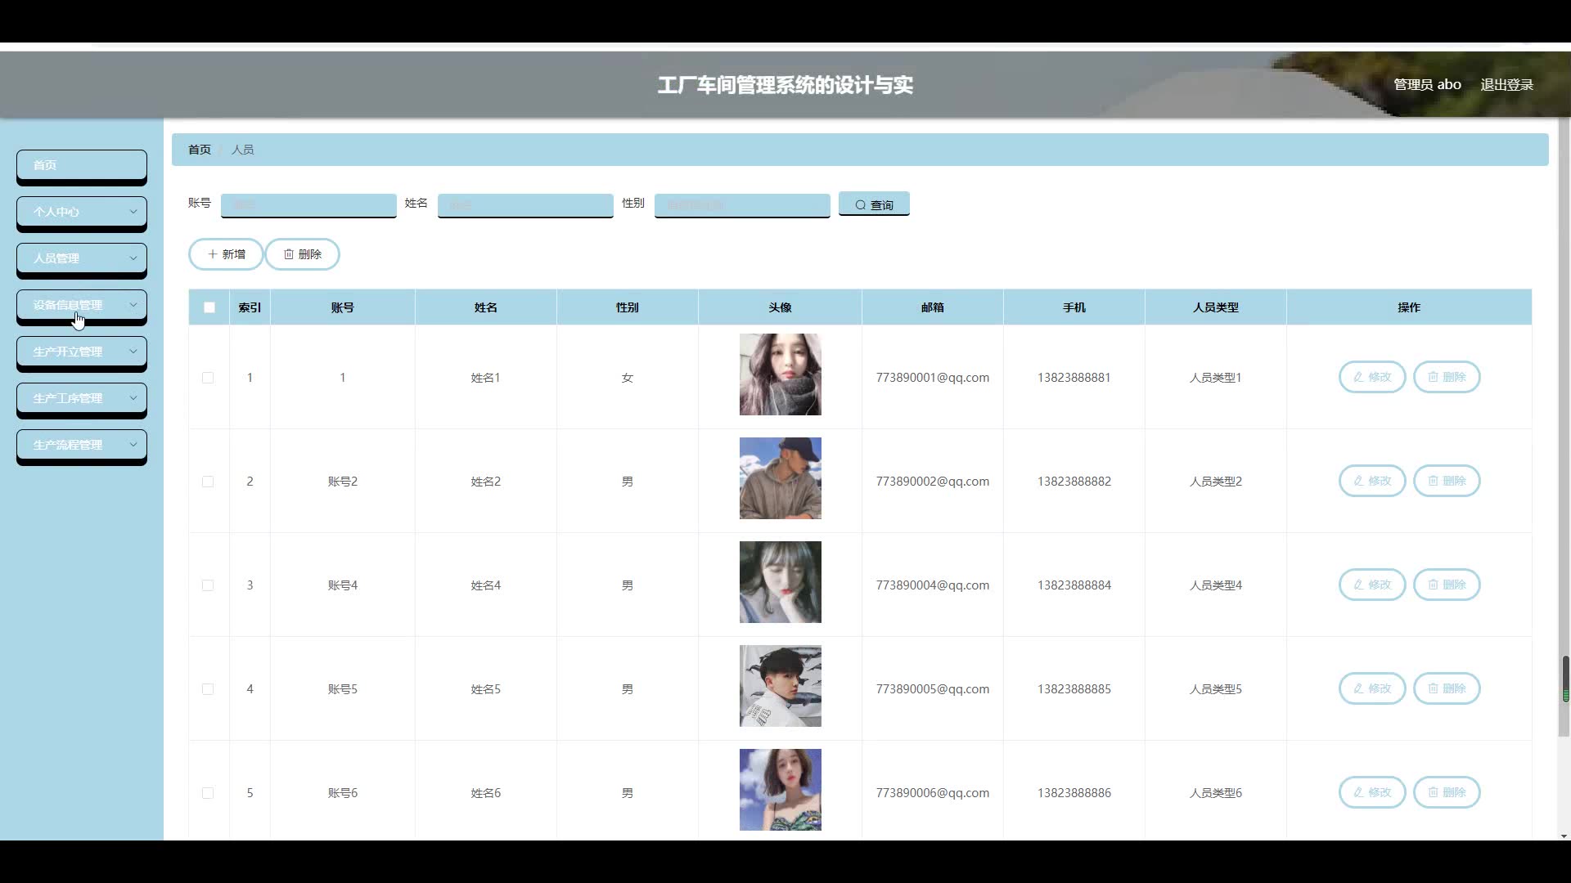Click the 性别 dropdown filter field
The image size is (1571, 883).
pos(741,205)
